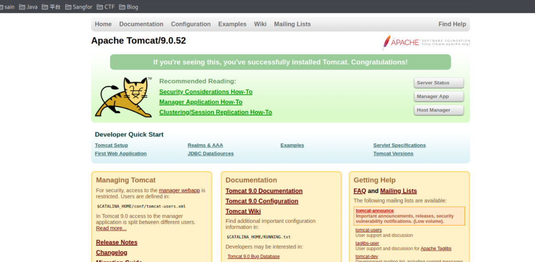Open the sain bookmarks folder
Image resolution: width=535 pixels, height=262 pixels.
point(7,7)
